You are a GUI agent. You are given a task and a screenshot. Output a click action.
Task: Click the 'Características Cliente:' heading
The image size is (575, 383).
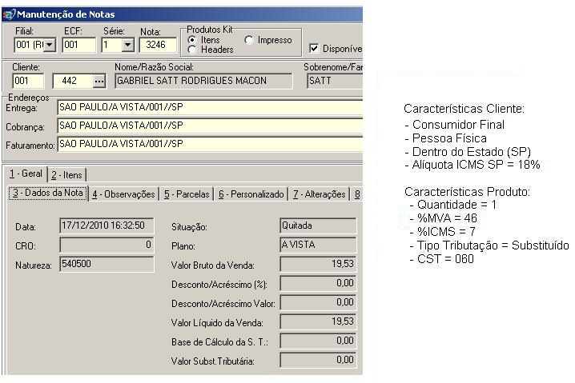coord(464,109)
